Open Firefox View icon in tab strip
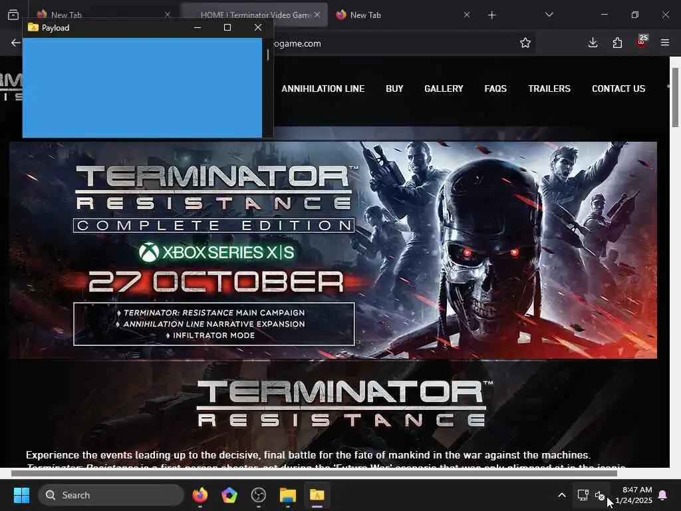This screenshot has height=511, width=681. coord(13,15)
